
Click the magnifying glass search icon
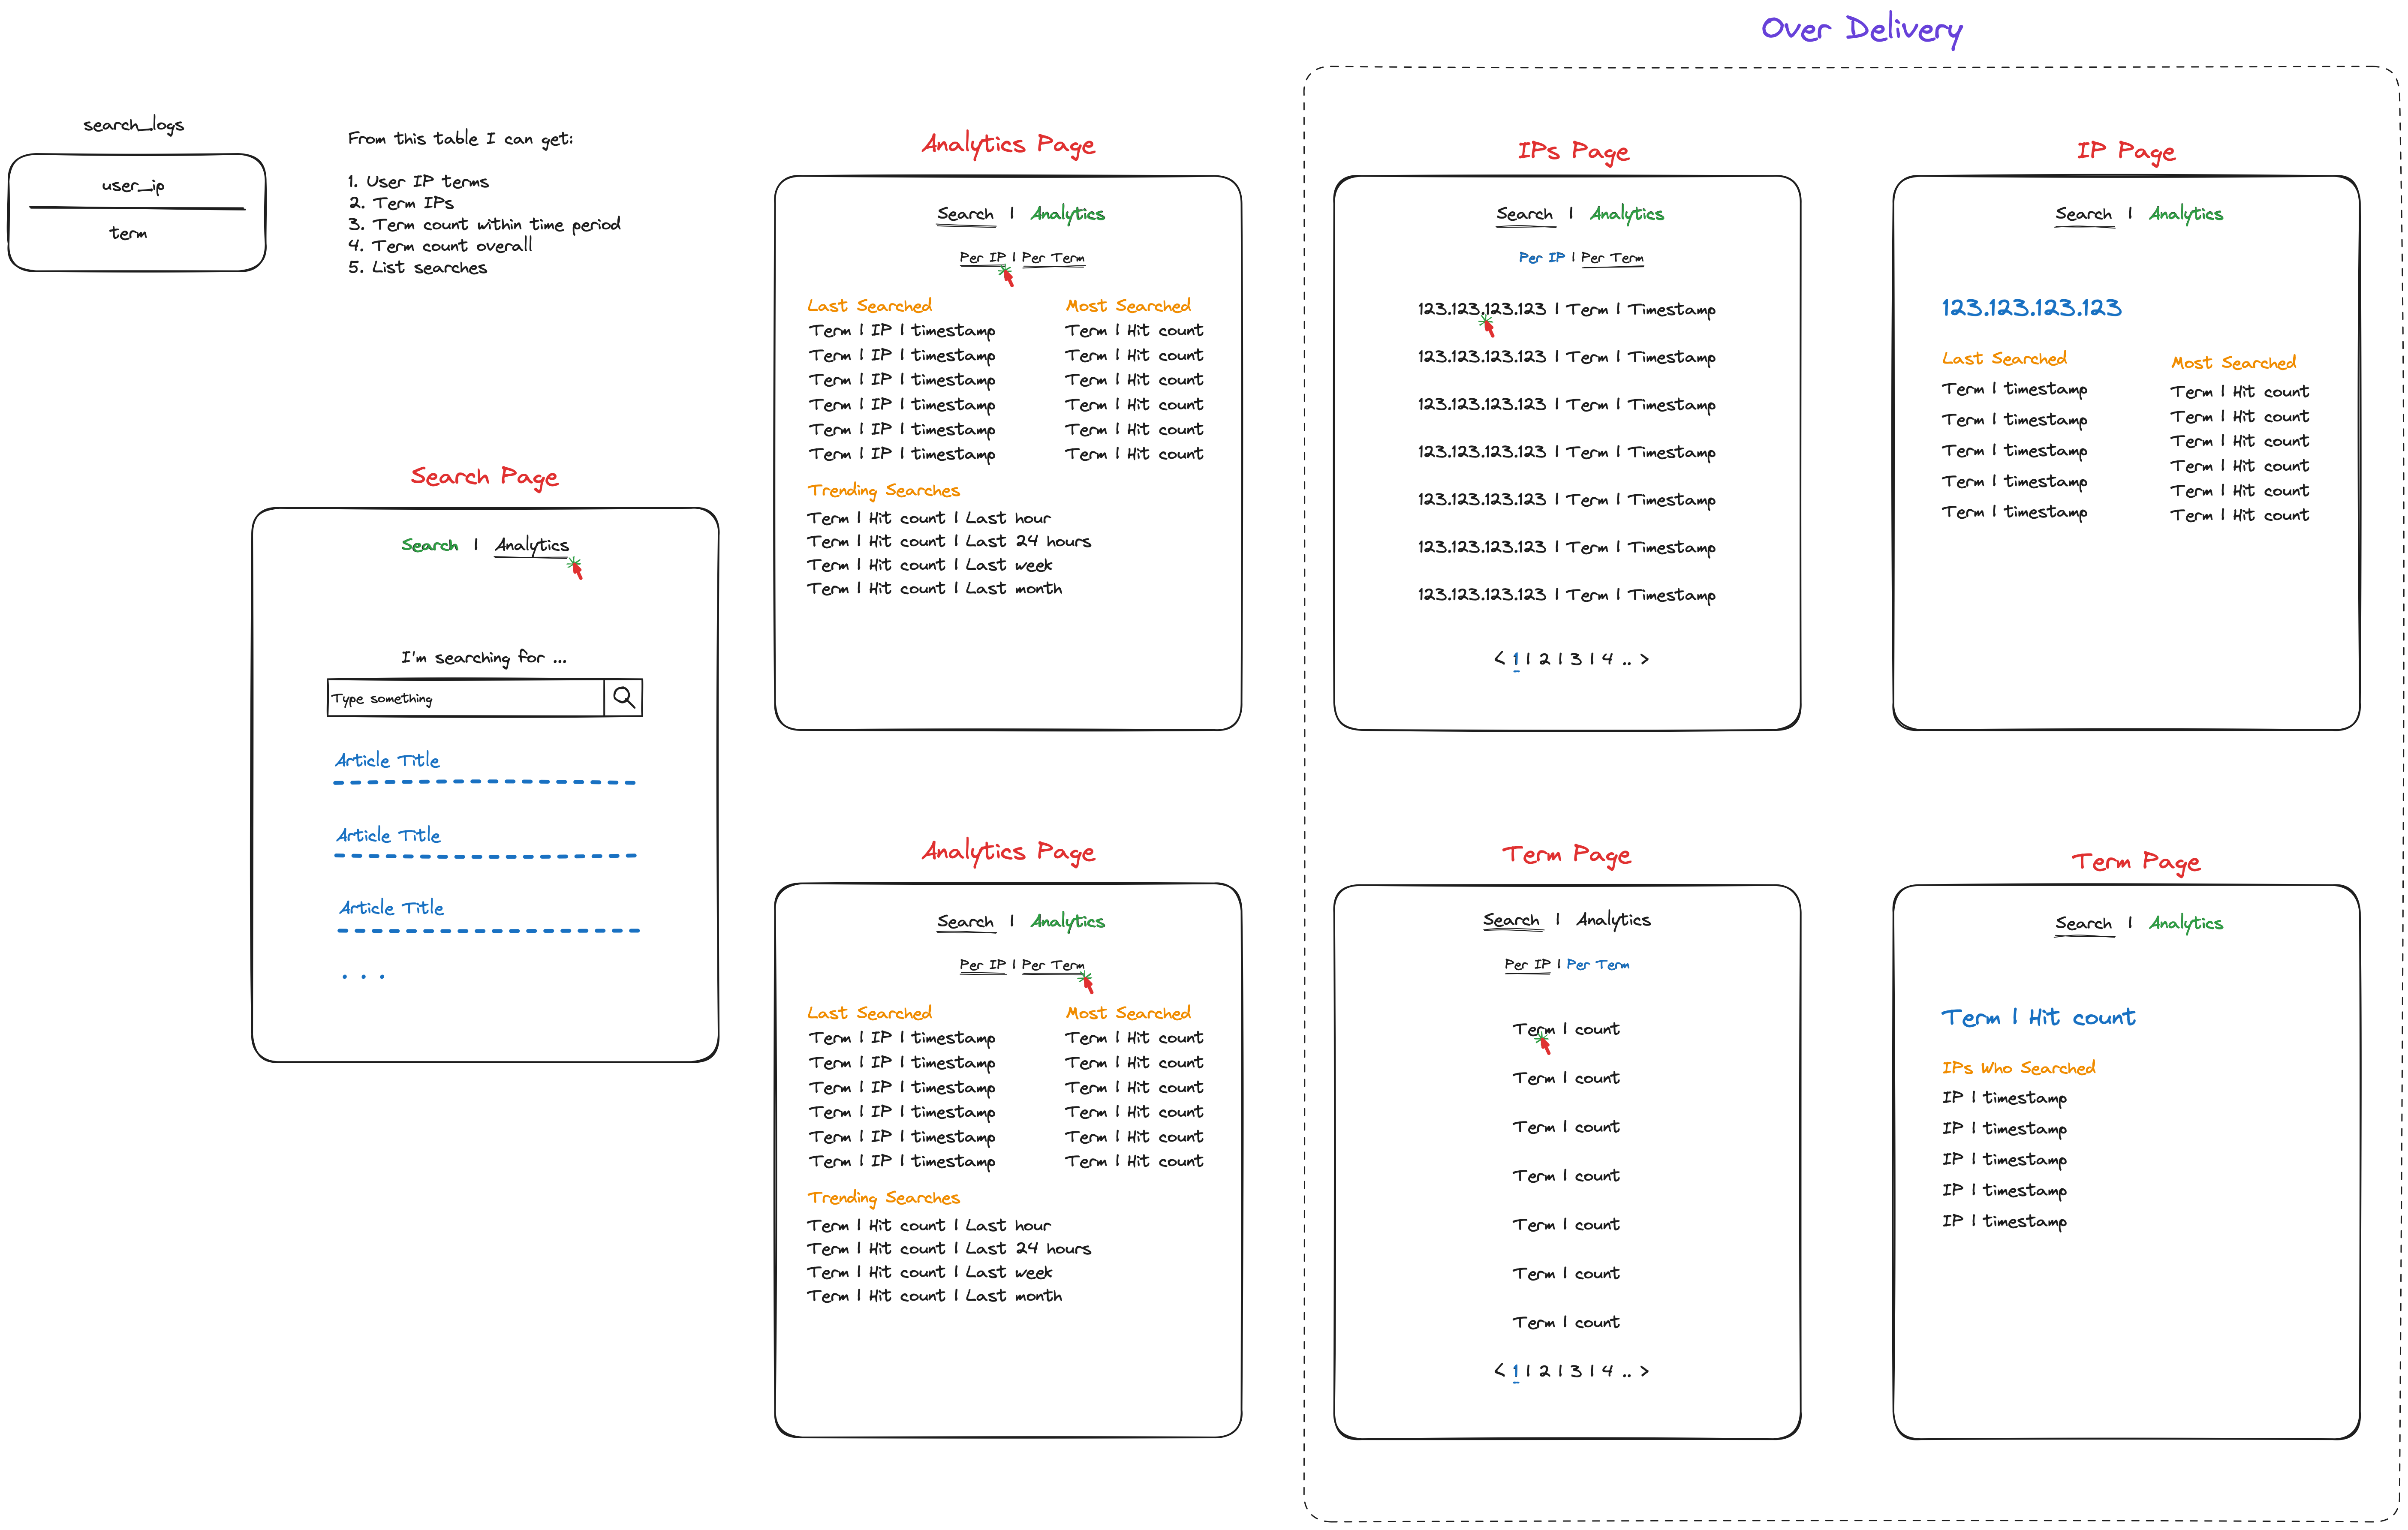pos(623,697)
